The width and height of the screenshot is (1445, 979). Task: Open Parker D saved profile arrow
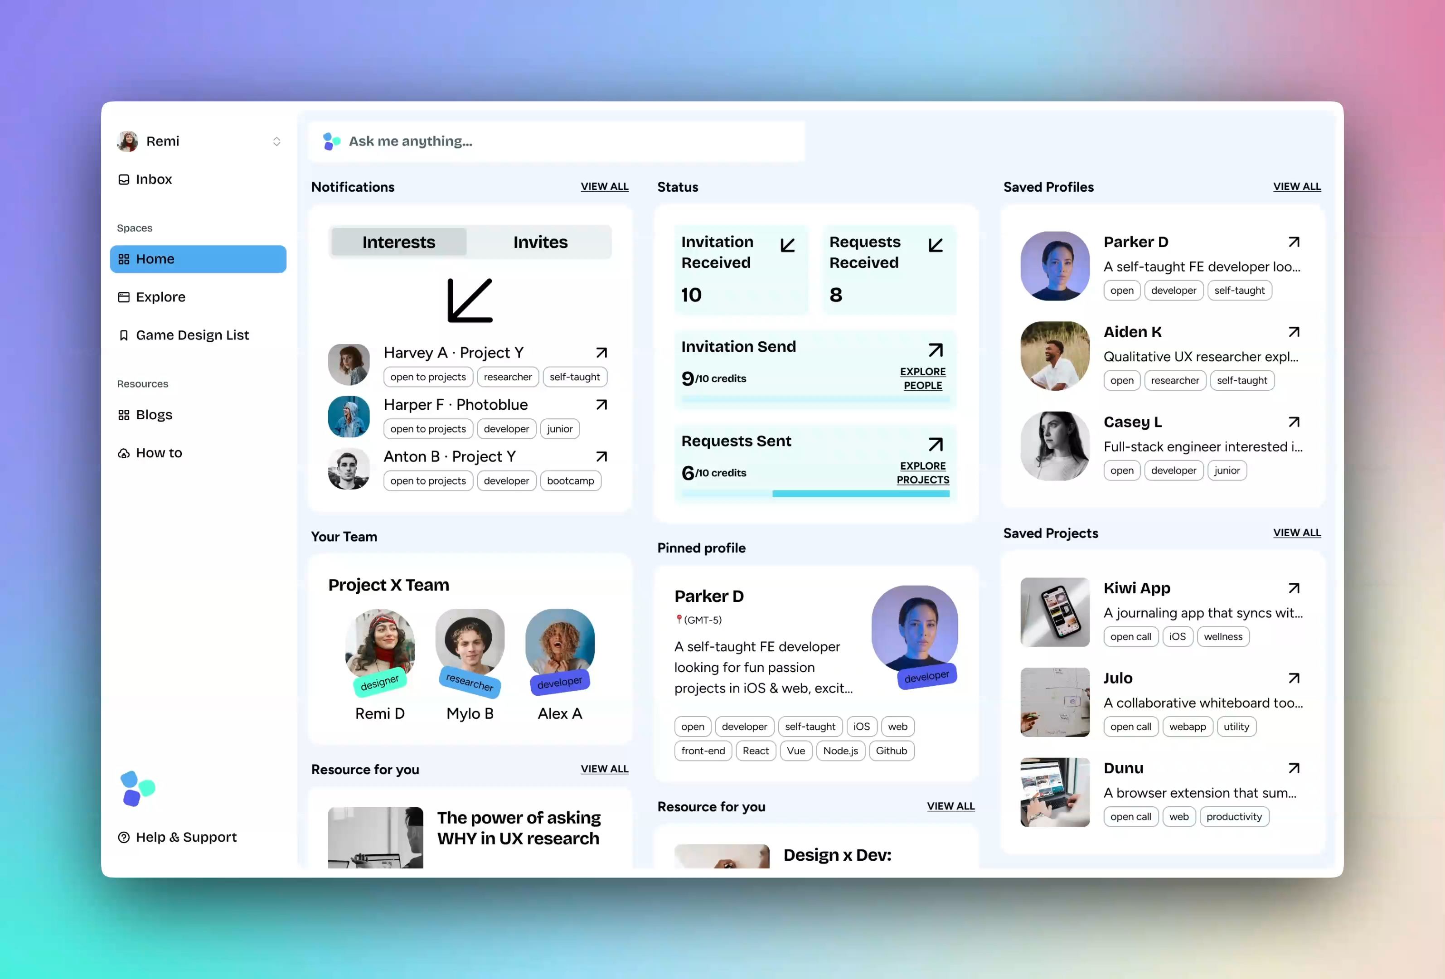(x=1294, y=242)
